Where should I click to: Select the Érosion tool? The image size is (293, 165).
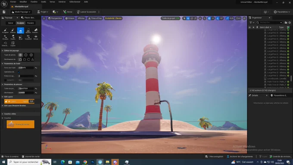[x=5, y=37]
